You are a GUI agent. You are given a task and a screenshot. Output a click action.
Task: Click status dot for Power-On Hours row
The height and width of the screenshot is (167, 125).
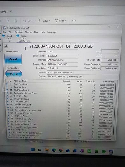(x=8, y=99)
